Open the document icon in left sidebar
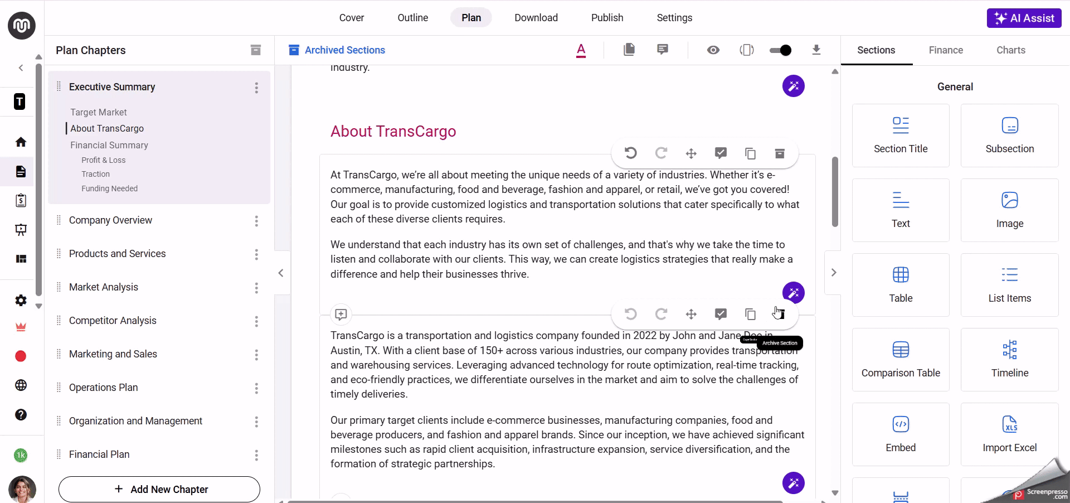Screen dimensions: 1070x503 pyautogui.click(x=21, y=171)
